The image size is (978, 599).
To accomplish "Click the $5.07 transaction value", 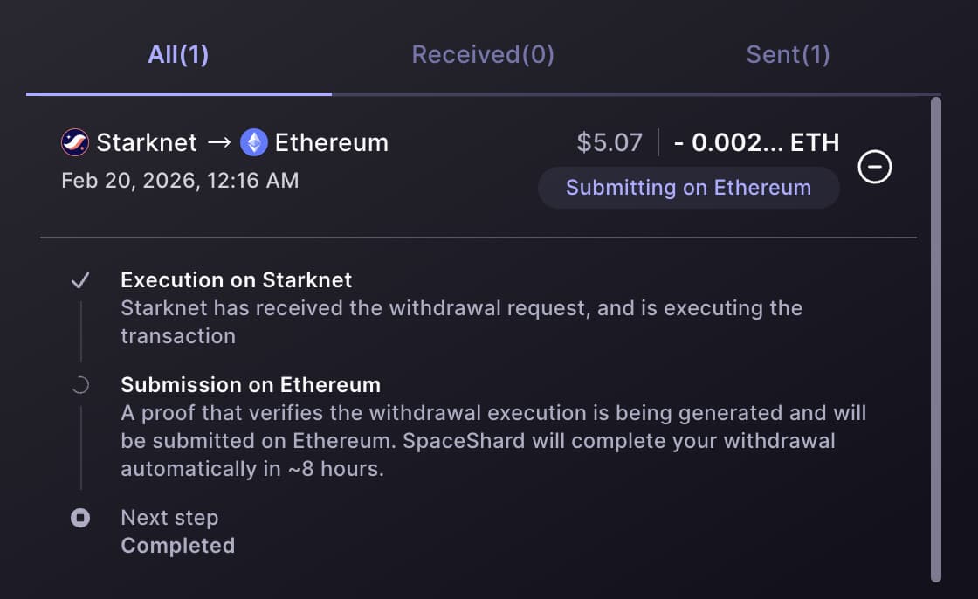I will coord(610,142).
